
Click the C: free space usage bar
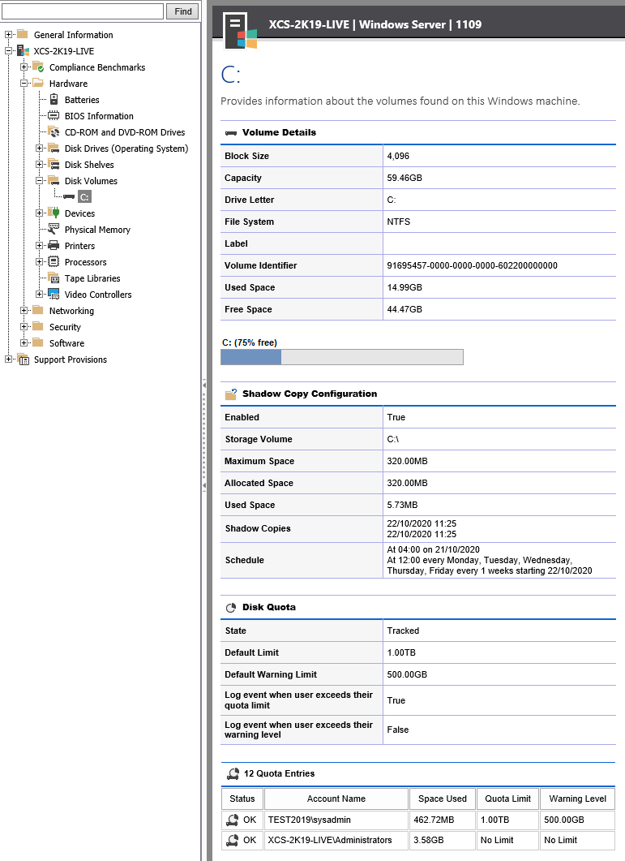coord(341,357)
